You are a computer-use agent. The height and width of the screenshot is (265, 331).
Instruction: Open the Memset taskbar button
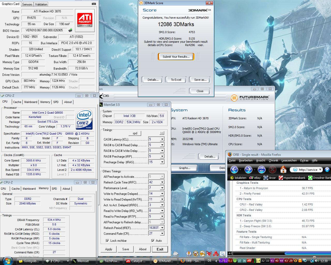83,261
